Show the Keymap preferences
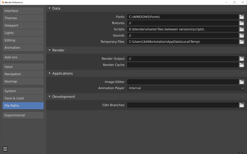Screen dimensions: 247x154 (23, 81)
